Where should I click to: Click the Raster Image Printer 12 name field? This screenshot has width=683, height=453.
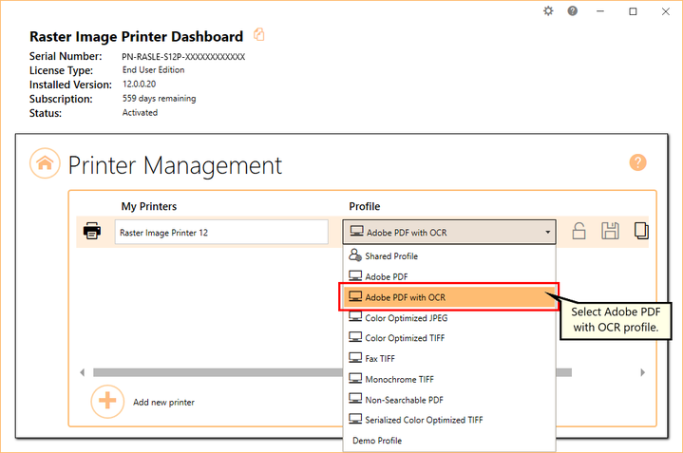tap(221, 232)
